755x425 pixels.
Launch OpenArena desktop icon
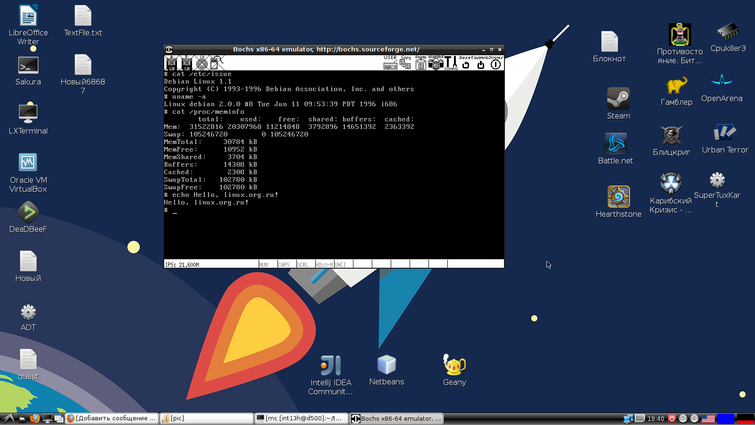(x=722, y=88)
